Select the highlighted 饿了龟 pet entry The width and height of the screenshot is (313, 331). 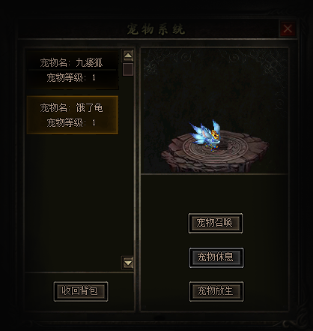point(72,115)
